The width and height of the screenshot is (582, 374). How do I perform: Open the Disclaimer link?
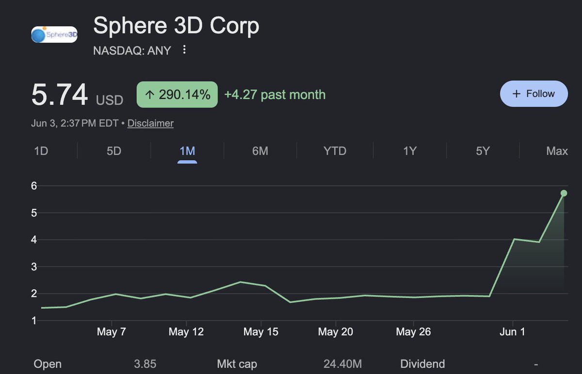pos(150,124)
